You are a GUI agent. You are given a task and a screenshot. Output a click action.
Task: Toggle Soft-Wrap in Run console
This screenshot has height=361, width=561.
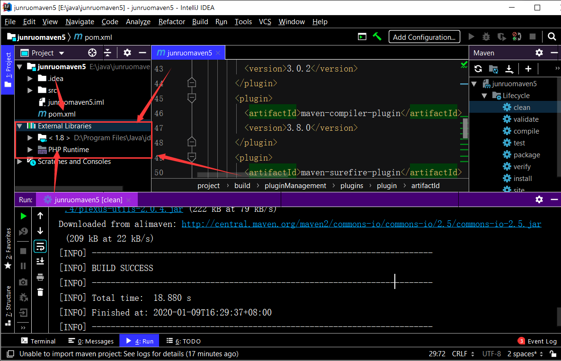coord(40,246)
